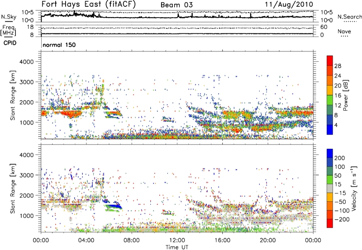Click the '1000' tick in velocity panel
Screen dimensions: 362x250
tap(27, 216)
